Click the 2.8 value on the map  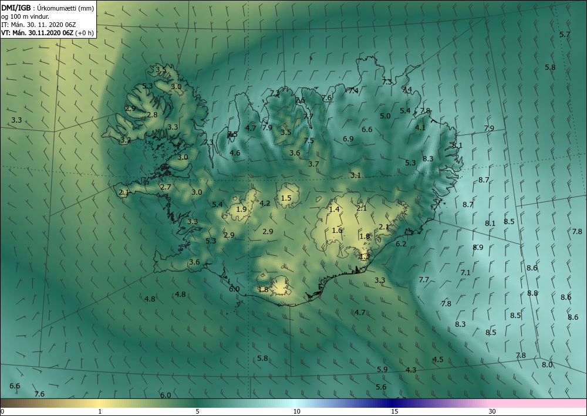(153, 115)
